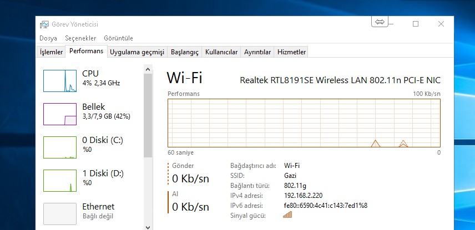Open the Görüntüle menu

point(118,38)
